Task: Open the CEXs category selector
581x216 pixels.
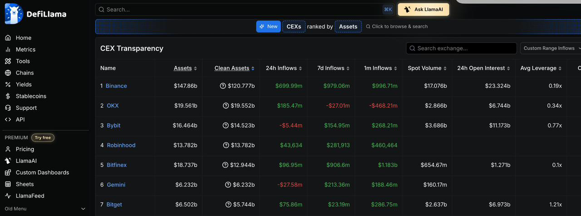Action: click(294, 26)
